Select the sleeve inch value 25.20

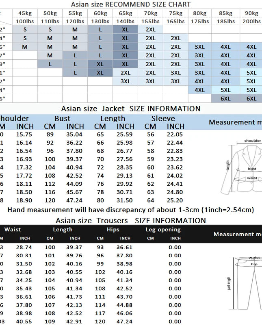(175, 200)
